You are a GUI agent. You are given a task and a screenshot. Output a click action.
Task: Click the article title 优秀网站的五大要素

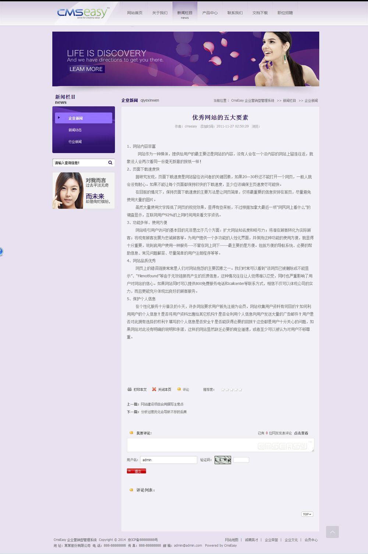(220, 118)
